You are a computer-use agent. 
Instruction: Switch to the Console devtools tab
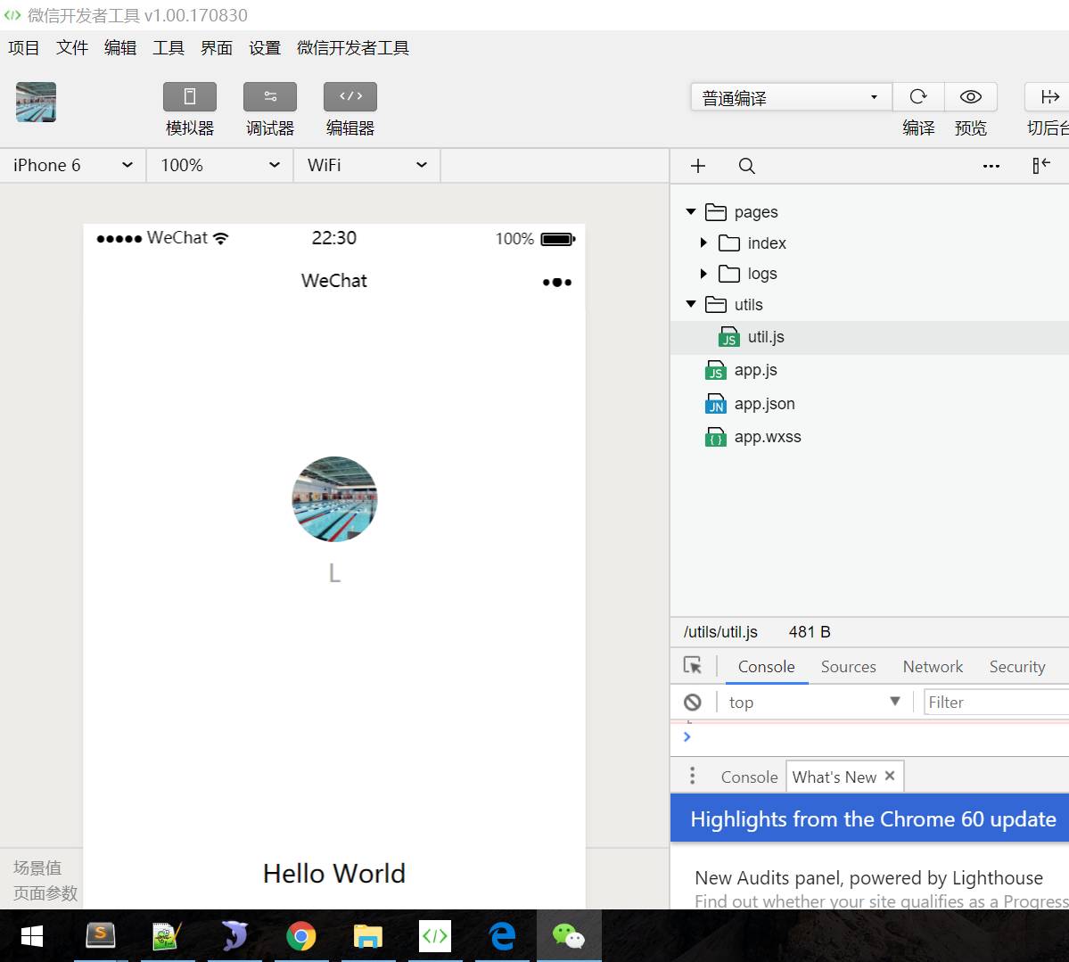point(766,666)
